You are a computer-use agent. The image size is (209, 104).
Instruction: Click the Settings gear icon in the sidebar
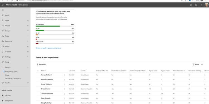pos(3,57)
